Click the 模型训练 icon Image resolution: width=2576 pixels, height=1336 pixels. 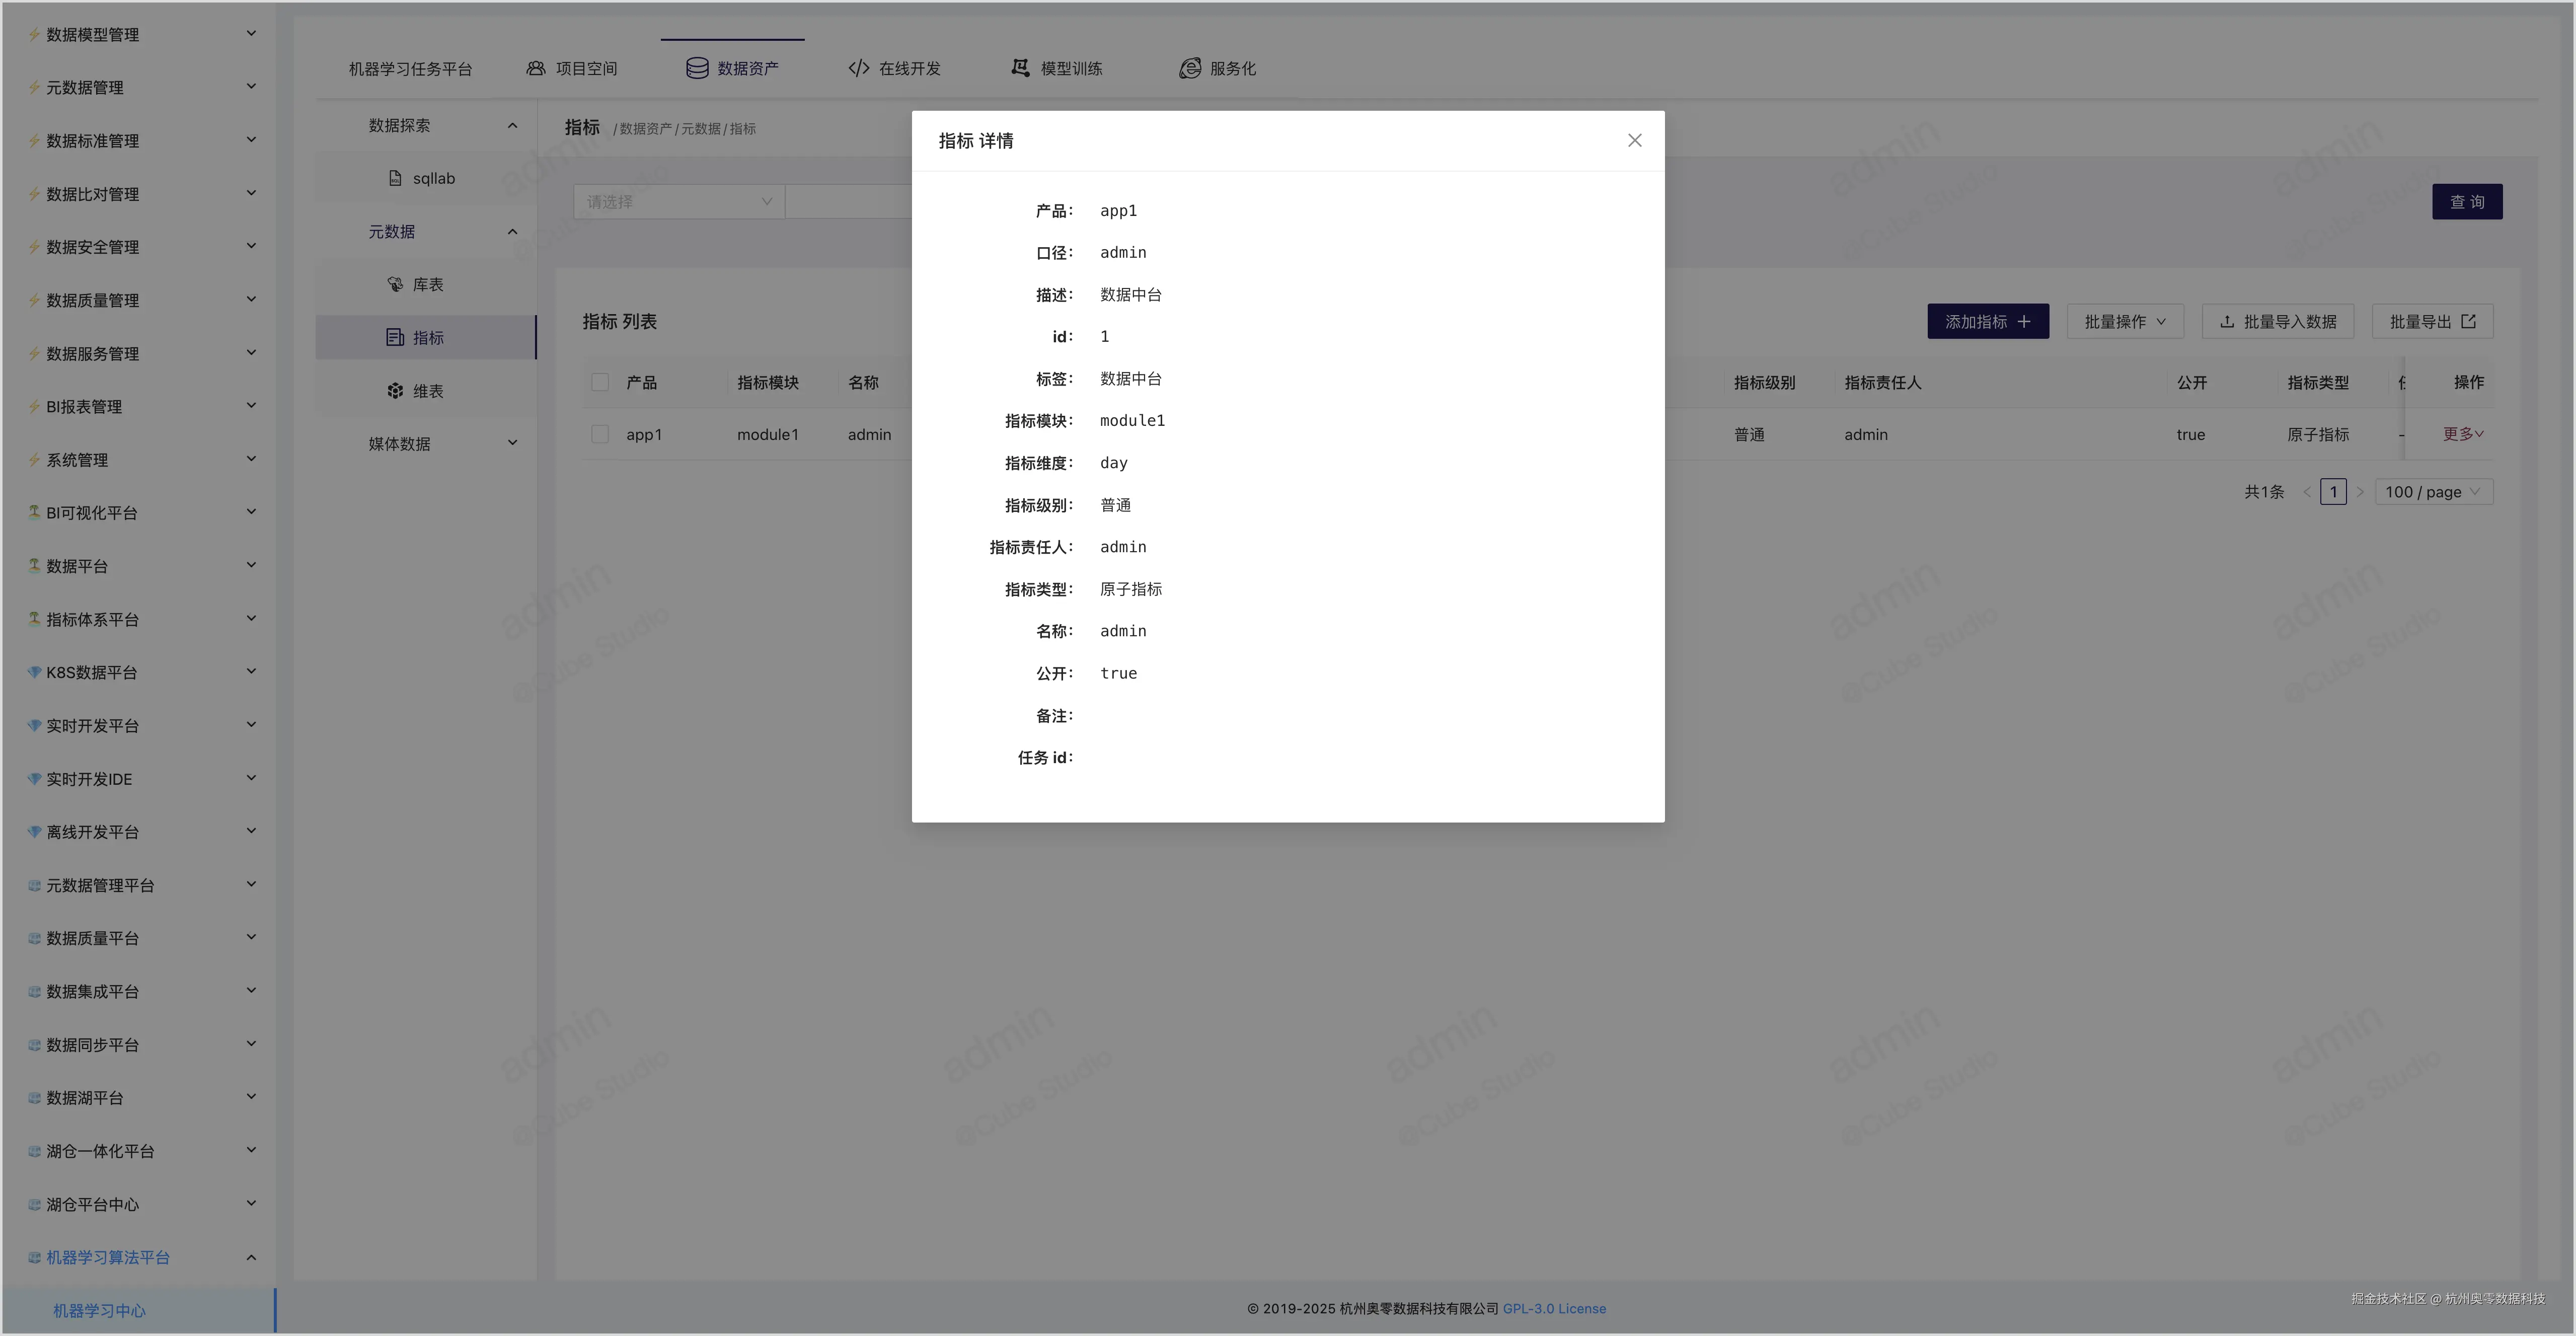[x=1020, y=68]
